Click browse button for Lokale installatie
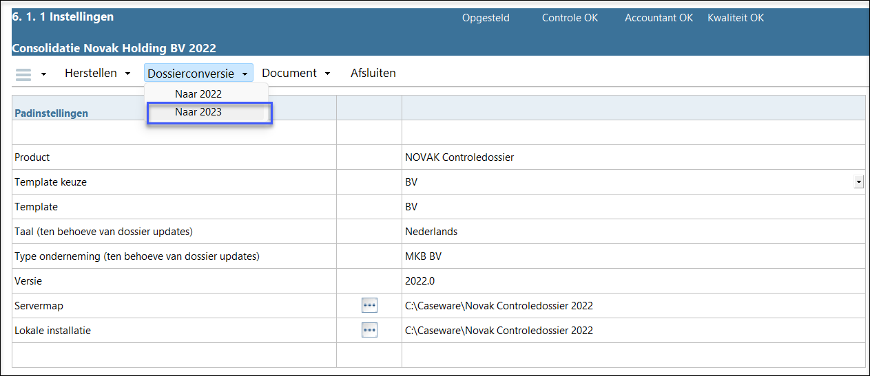This screenshot has width=870, height=376. (x=369, y=330)
